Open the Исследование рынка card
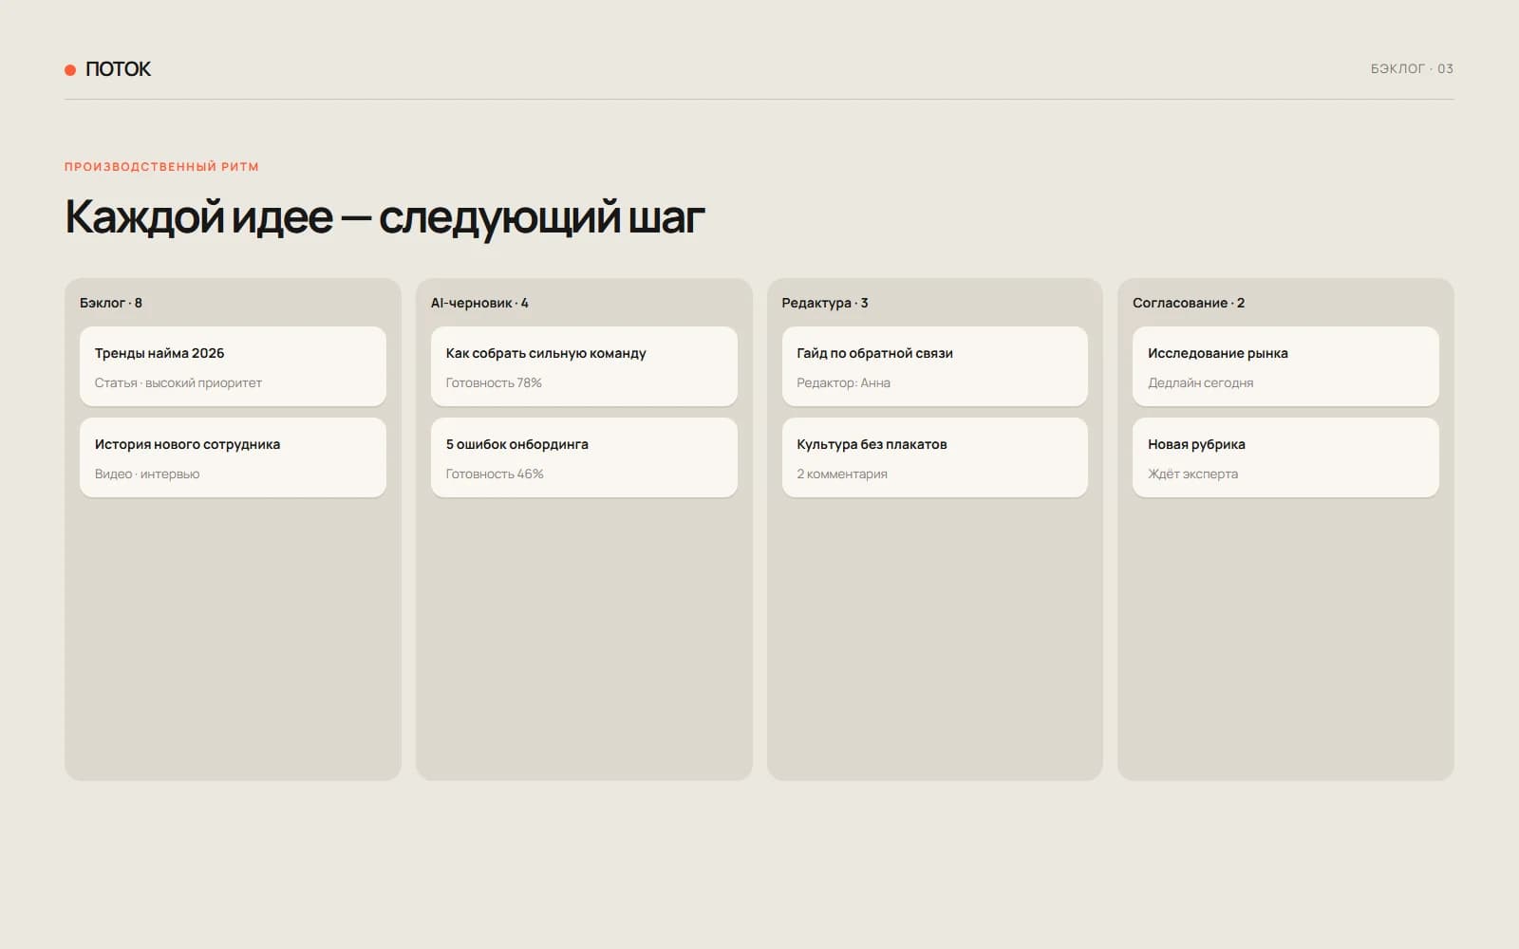The width and height of the screenshot is (1519, 949). pos(1285,366)
